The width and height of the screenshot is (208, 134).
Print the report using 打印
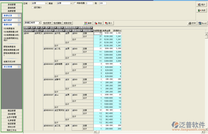coord(192,23)
